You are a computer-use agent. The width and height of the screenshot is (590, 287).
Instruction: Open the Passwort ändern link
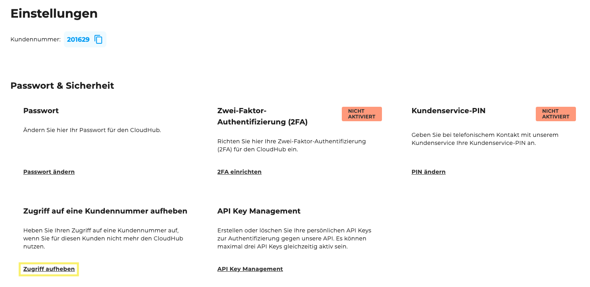click(x=49, y=171)
